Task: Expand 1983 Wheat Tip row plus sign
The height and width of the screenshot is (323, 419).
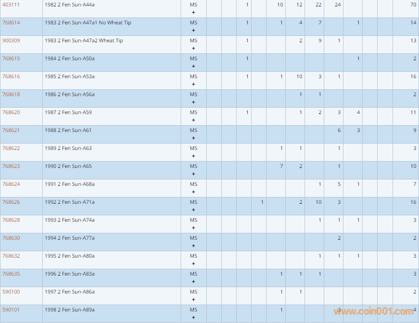Action: (193, 48)
